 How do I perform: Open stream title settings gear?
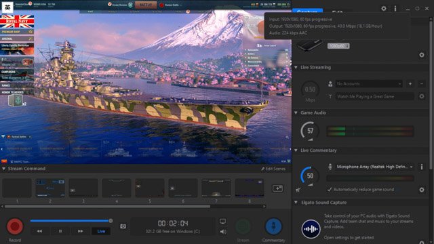[x=422, y=96]
